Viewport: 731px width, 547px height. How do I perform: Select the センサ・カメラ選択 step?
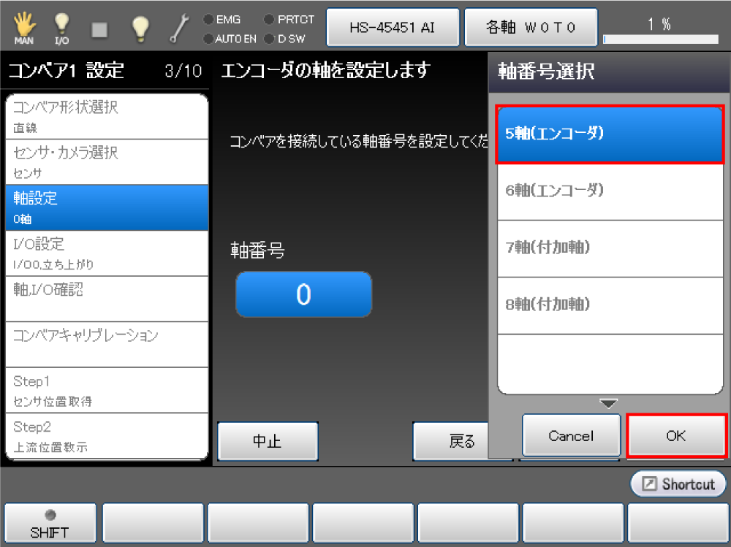[107, 161]
